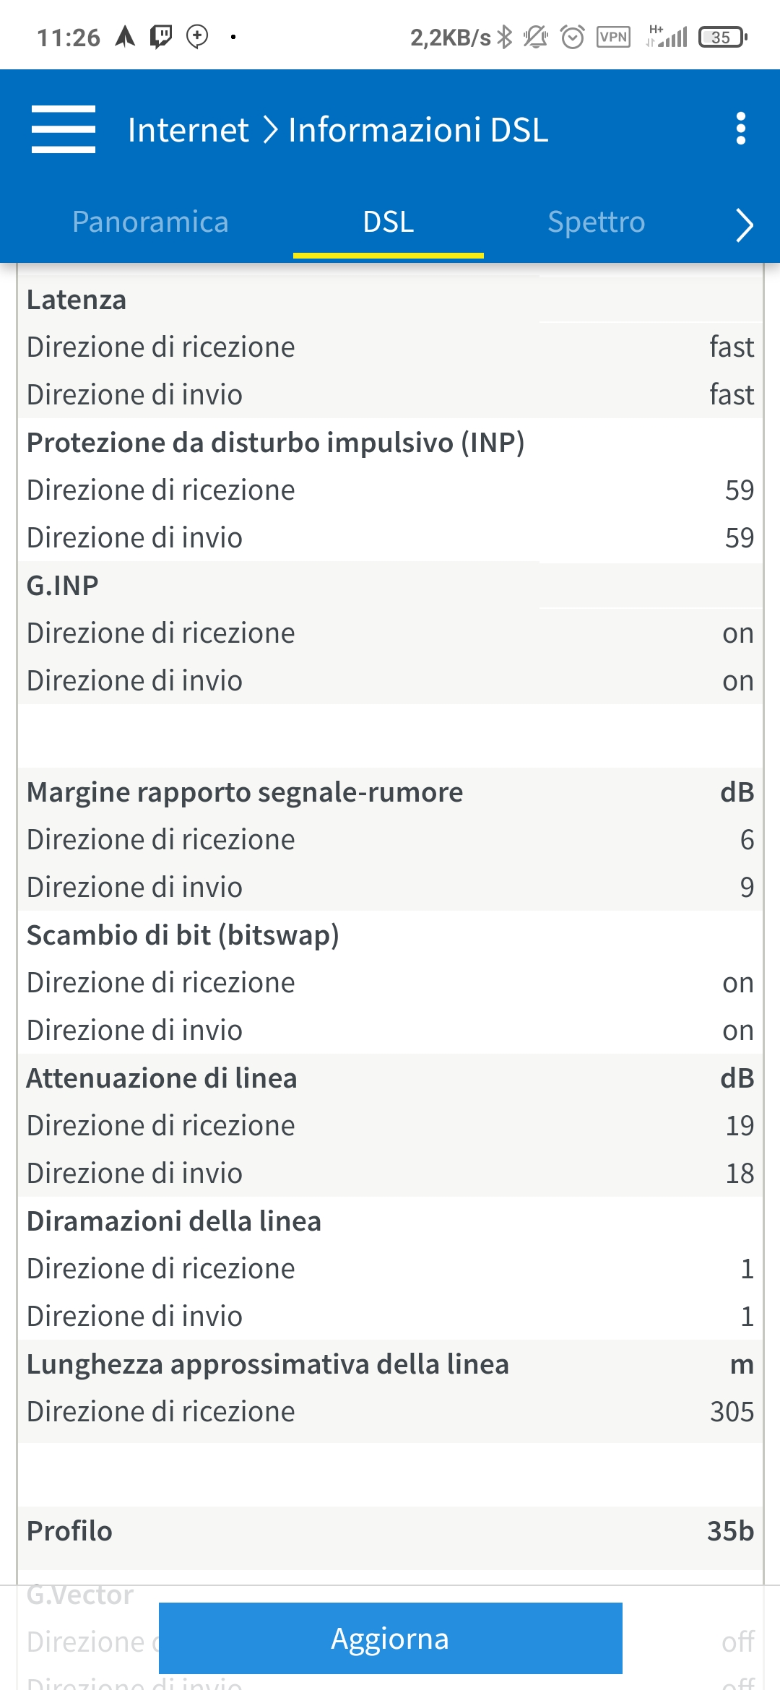Tap the Twitch notification icon
Screen dimensions: 780x1690
pos(161,36)
